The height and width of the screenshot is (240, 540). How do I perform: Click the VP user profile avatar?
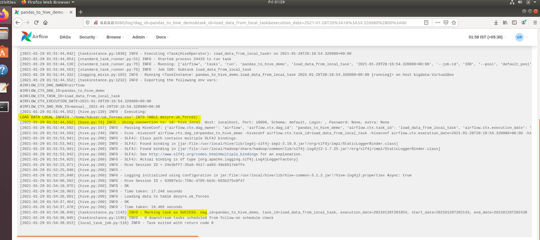point(519,37)
